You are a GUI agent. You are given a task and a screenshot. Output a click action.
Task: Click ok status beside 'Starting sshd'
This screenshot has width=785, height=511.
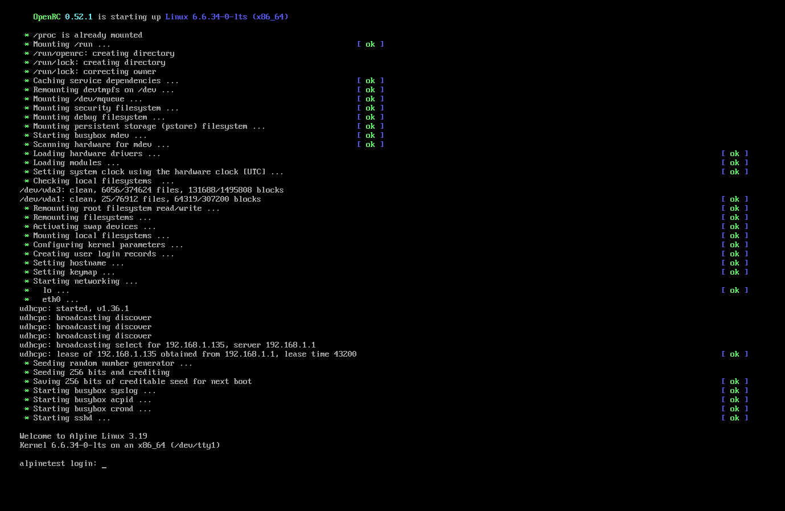[x=735, y=418]
